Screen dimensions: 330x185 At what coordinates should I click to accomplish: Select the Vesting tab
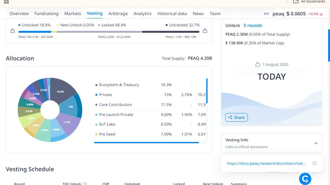[x=95, y=13]
